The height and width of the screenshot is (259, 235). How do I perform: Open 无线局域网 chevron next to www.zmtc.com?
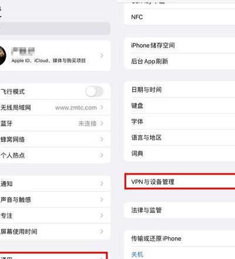coord(102,107)
